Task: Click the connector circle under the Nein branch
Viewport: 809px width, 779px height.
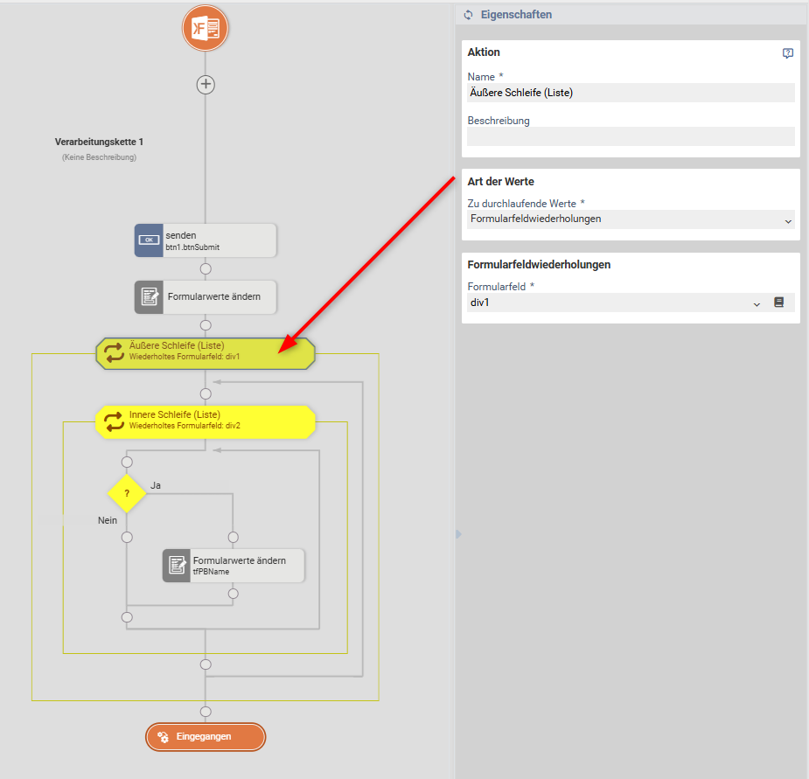Action: 127,538
